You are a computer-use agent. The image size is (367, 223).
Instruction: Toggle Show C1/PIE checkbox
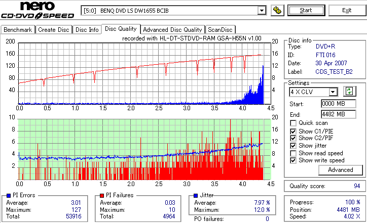click(293, 131)
